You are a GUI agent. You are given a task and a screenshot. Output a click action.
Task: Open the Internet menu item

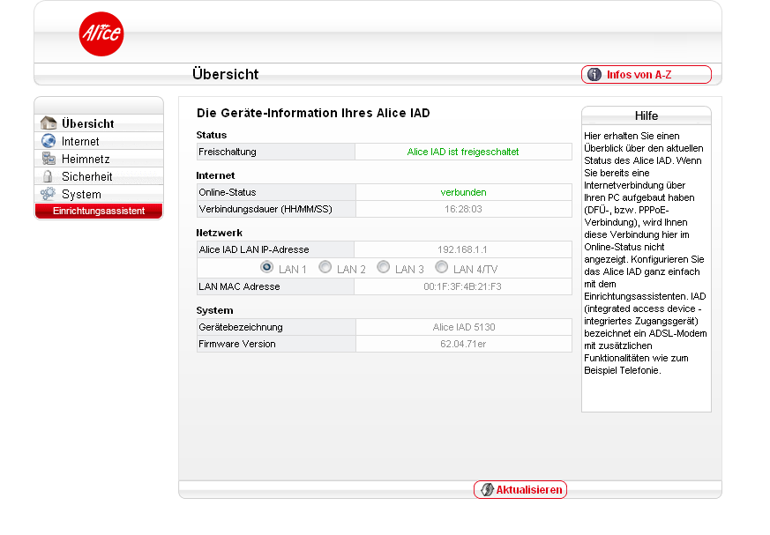(x=99, y=141)
